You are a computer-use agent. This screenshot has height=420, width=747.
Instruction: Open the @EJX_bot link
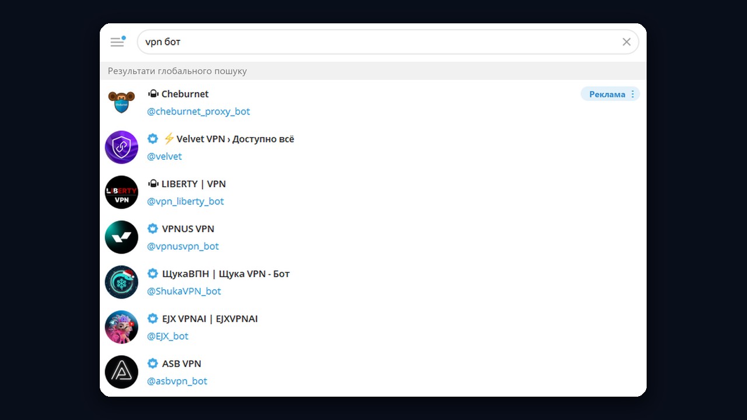click(x=167, y=336)
